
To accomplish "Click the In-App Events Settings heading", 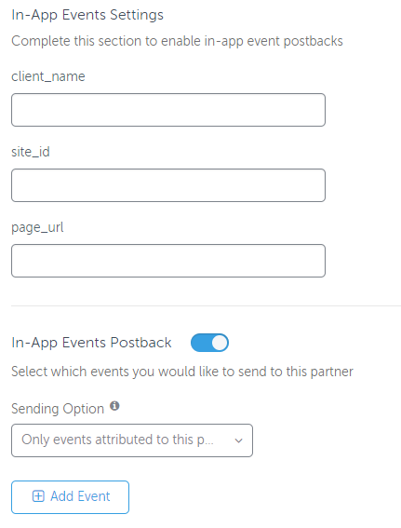I will [87, 15].
